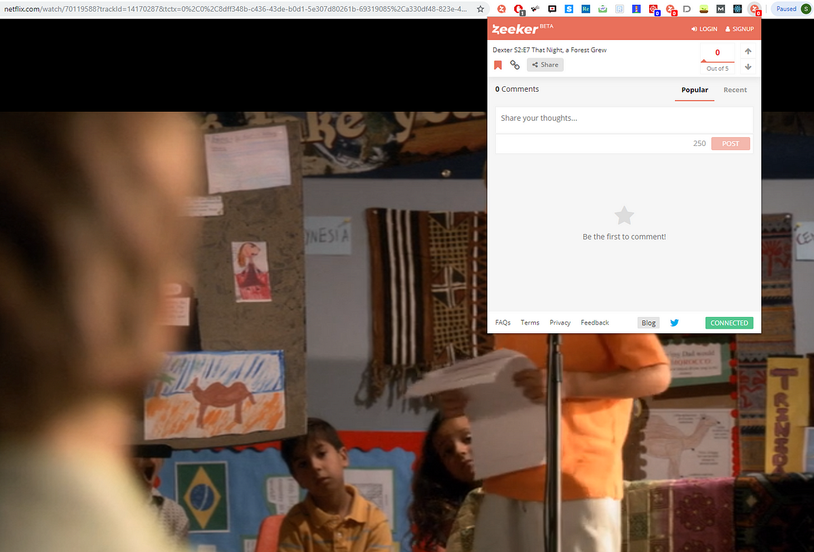Bookmark this page with the star icon
814x552 pixels.
480,9
